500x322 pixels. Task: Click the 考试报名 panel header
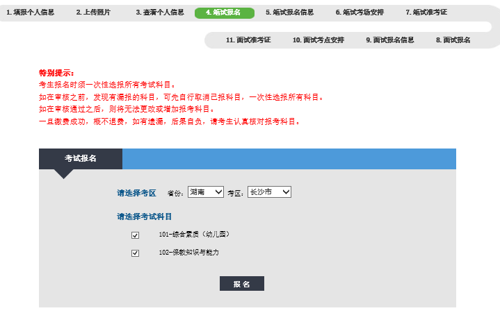point(81,158)
